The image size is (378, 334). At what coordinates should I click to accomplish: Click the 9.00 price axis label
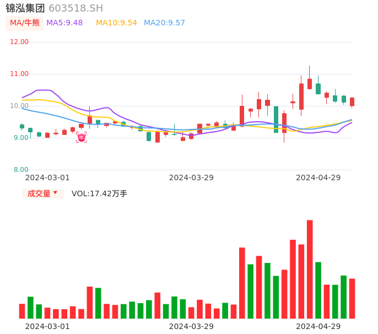pos(21,138)
